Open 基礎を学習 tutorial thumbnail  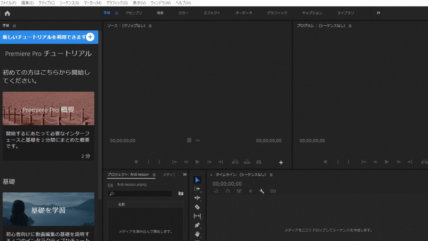click(x=49, y=209)
